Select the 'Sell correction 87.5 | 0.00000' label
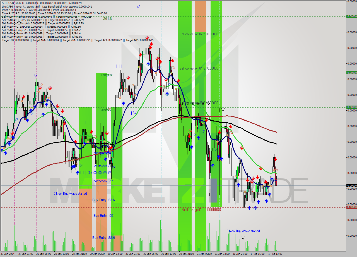The width and height of the screenshot is (357, 257). pyautogui.click(x=199, y=34)
